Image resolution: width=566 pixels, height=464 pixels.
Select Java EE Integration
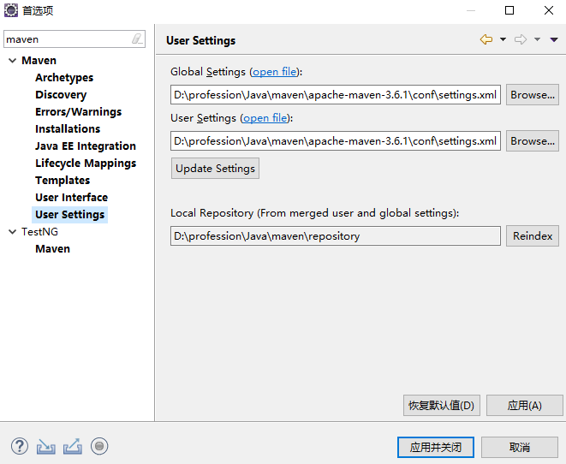coord(86,146)
